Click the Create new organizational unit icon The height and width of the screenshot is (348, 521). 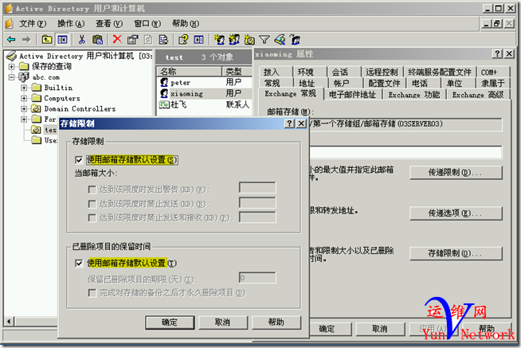pyautogui.click(x=249, y=40)
